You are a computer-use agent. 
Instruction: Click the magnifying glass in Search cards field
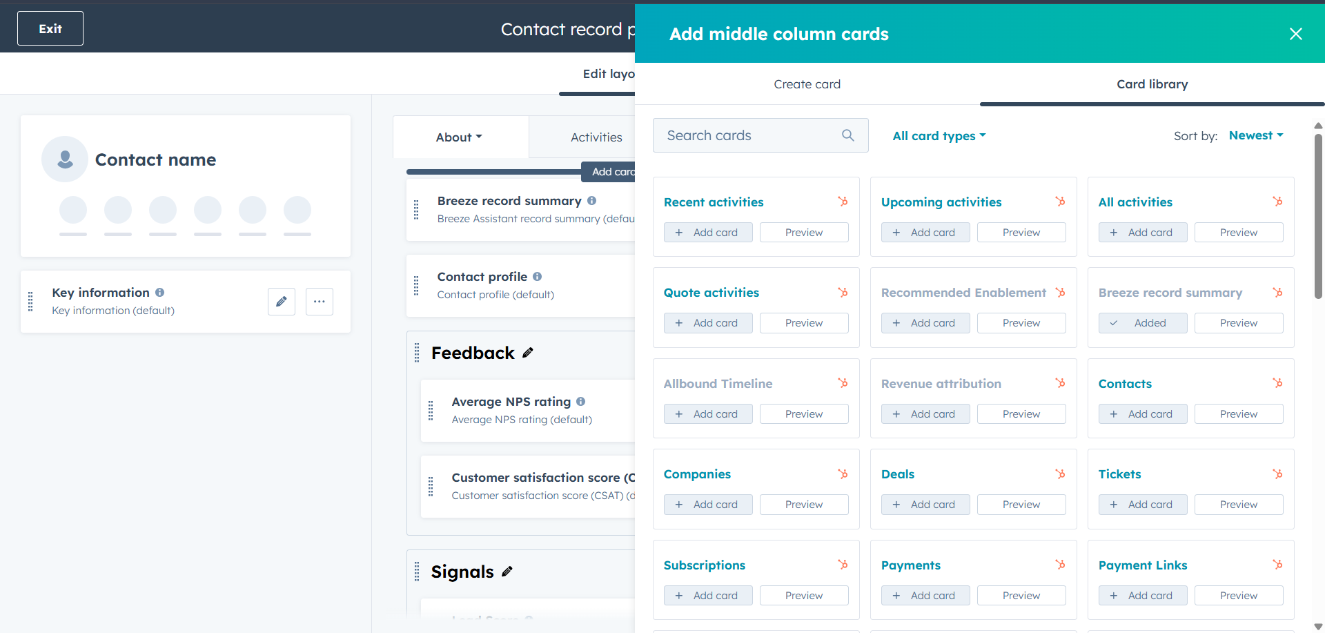(847, 135)
